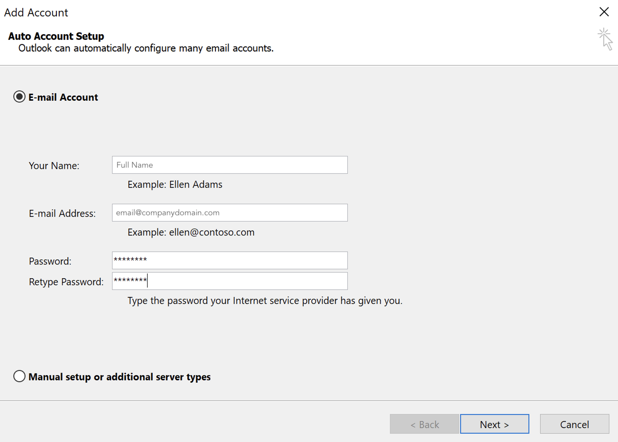
Task: Click the < Back button
Action: tap(424, 424)
